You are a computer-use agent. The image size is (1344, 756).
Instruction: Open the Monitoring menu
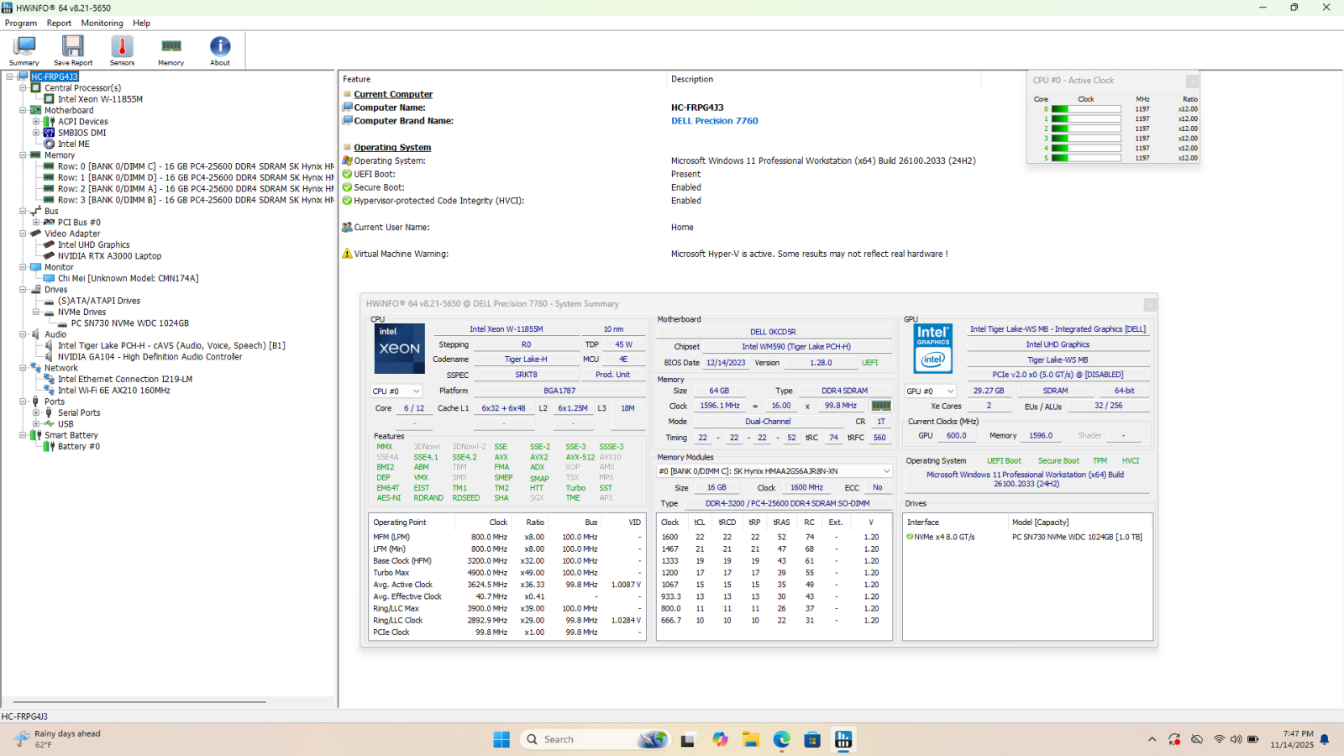[x=102, y=23]
